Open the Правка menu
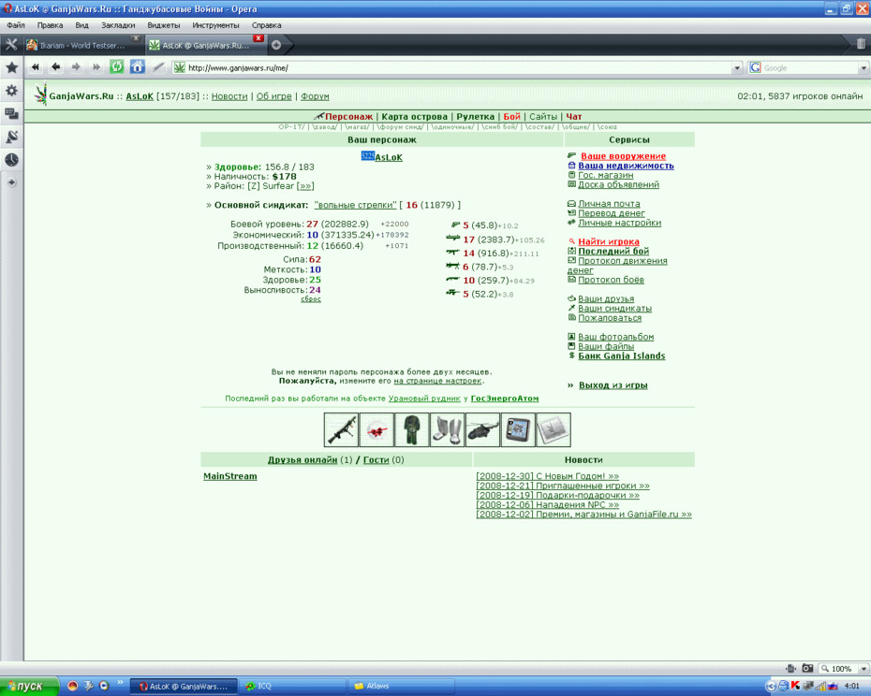This screenshot has height=696, width=871. [x=50, y=25]
